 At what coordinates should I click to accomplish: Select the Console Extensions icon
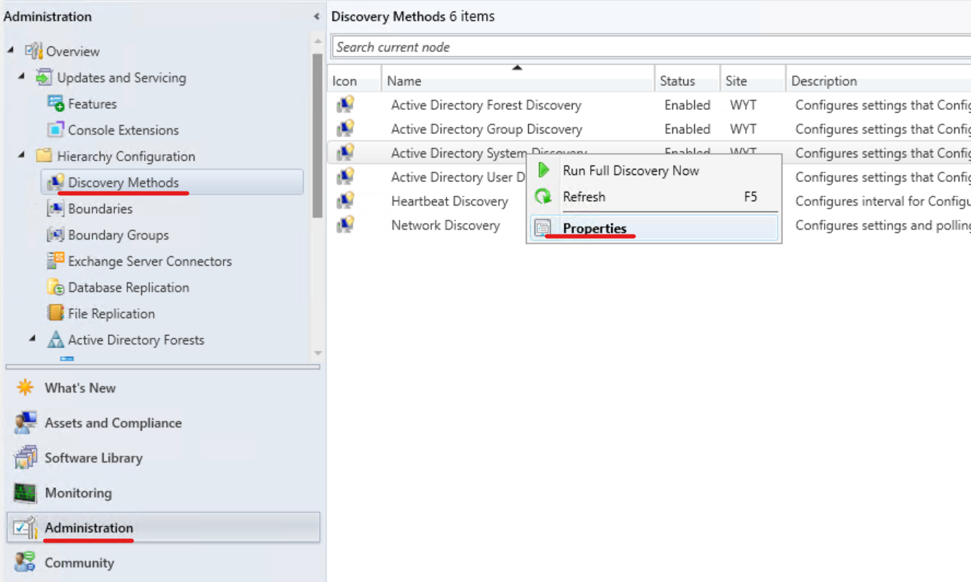pos(55,130)
